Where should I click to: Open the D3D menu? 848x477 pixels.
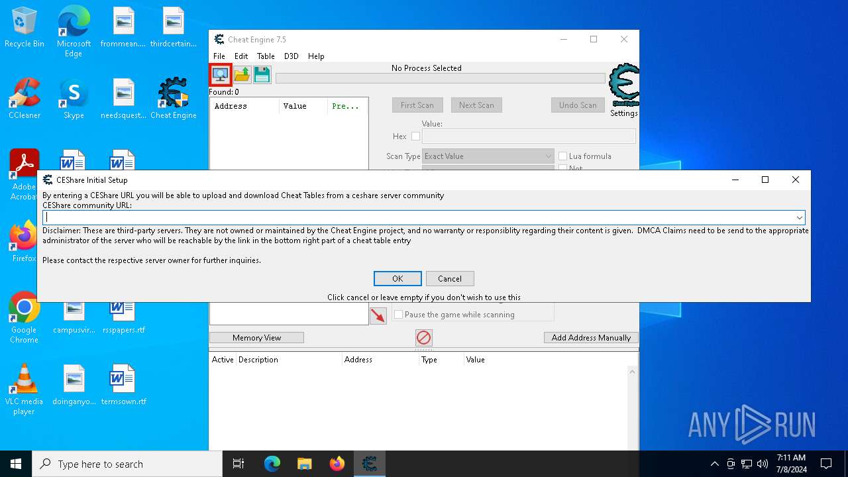coord(291,56)
